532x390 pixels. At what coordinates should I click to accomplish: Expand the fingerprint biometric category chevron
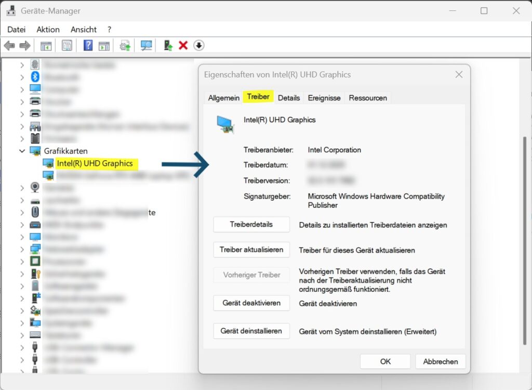[22, 65]
